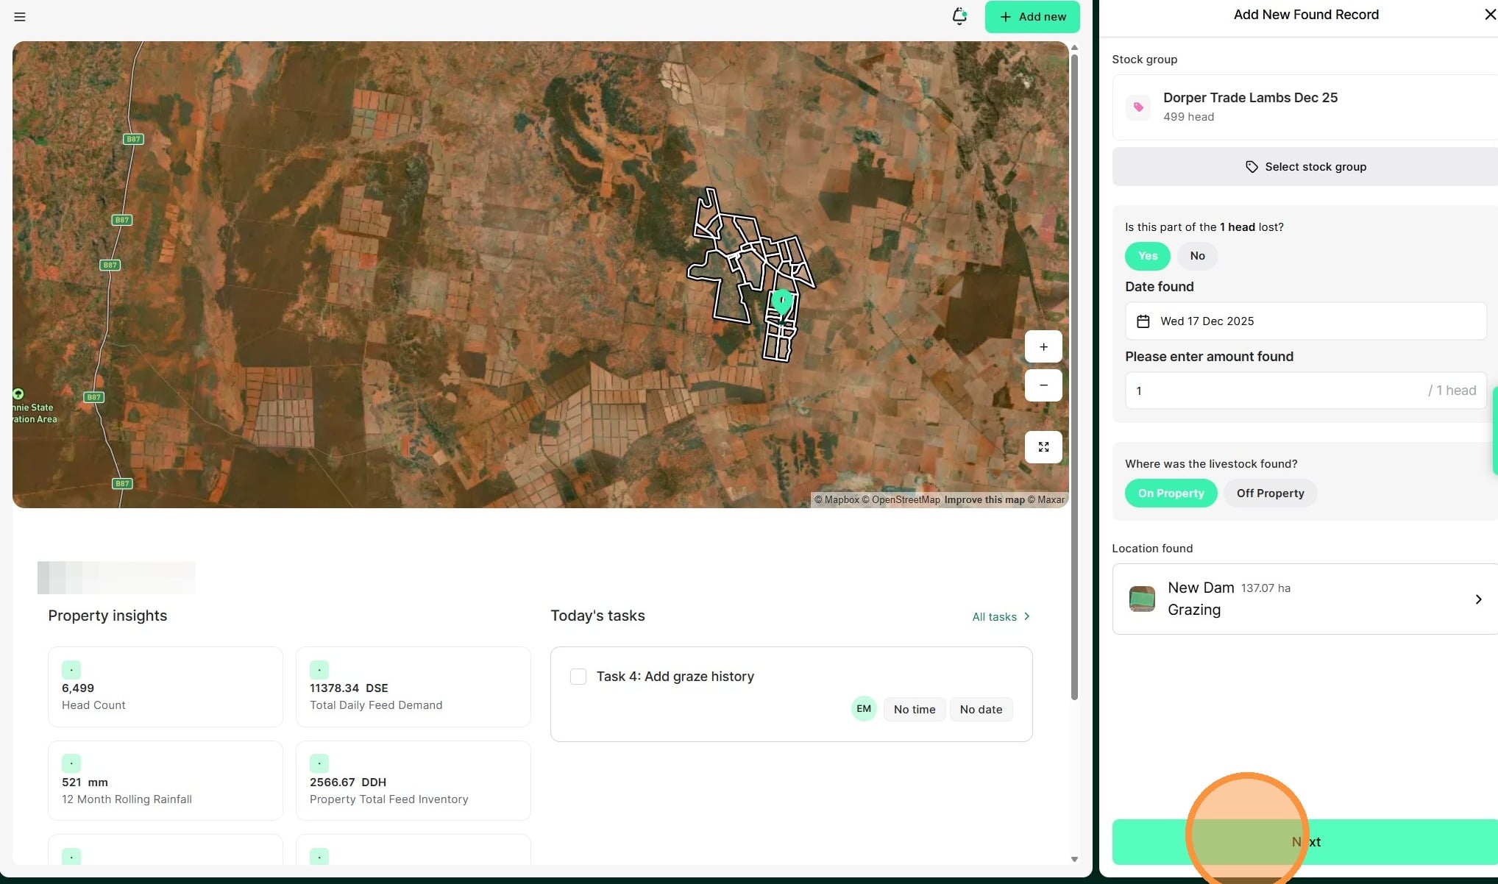Select Yes for part of head lost
Viewport: 1498px width, 884px height.
(1147, 256)
